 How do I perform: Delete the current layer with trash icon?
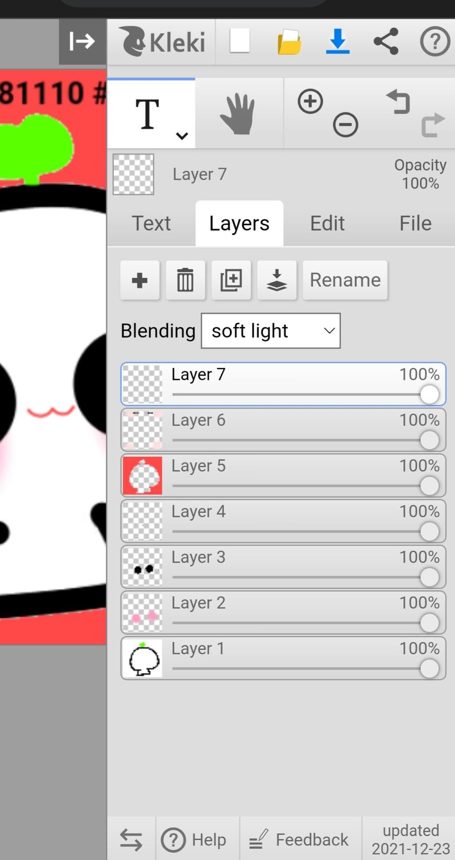pos(185,280)
